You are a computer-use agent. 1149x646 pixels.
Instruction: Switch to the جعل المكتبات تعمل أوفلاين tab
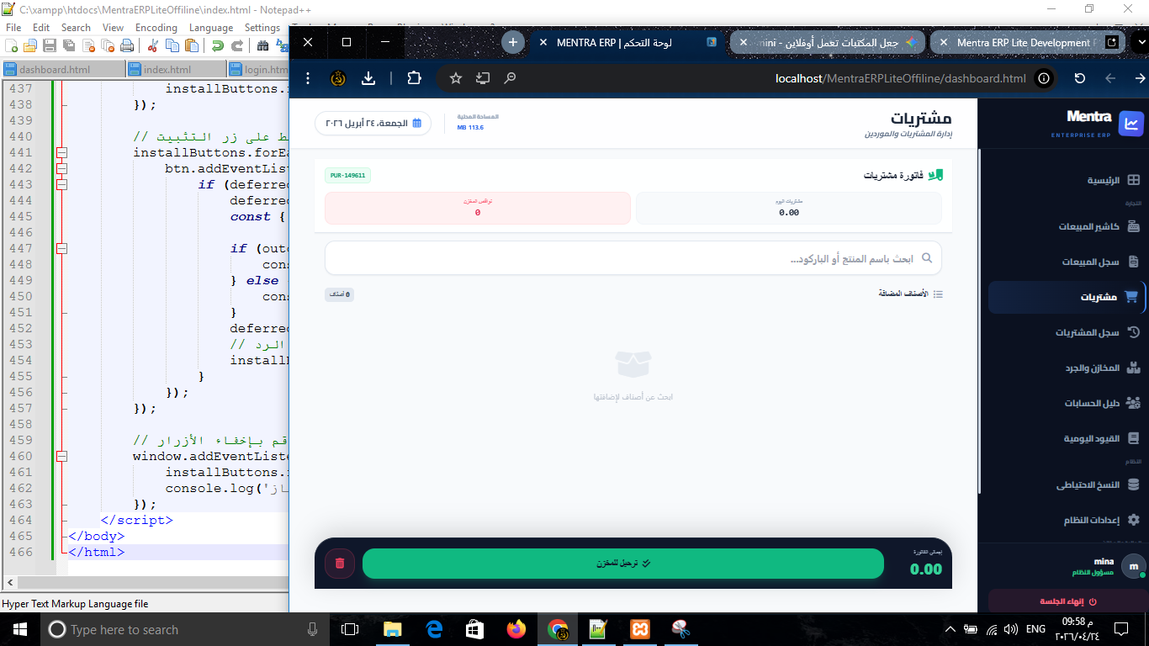[828, 42]
